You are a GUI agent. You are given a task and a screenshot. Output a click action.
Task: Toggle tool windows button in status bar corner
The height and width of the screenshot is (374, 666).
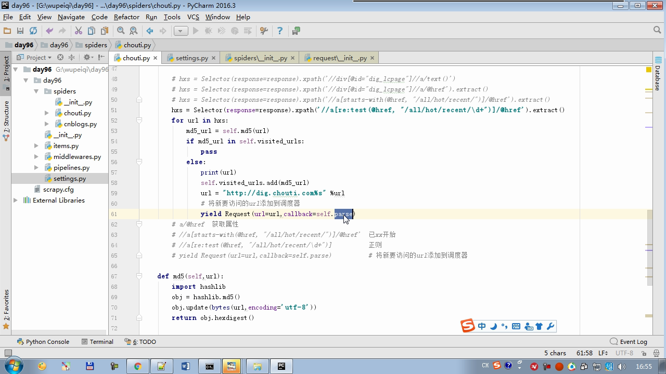click(8, 353)
